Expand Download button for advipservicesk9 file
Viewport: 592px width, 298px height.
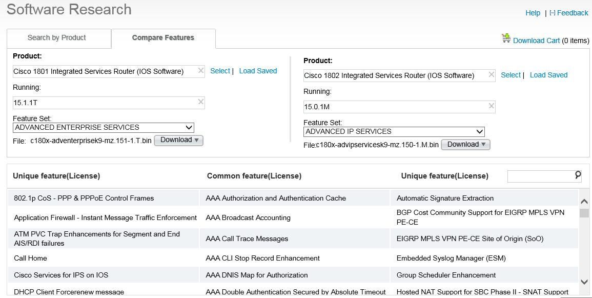[x=465, y=145]
